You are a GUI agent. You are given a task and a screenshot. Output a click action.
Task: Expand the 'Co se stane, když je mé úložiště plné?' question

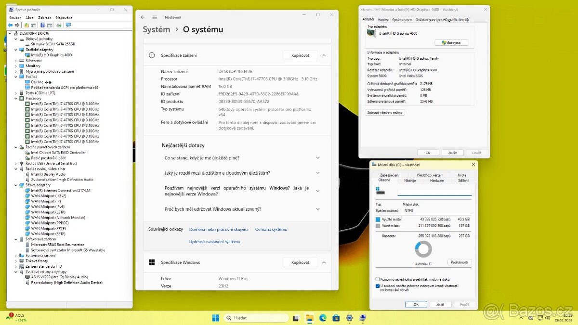click(317, 157)
